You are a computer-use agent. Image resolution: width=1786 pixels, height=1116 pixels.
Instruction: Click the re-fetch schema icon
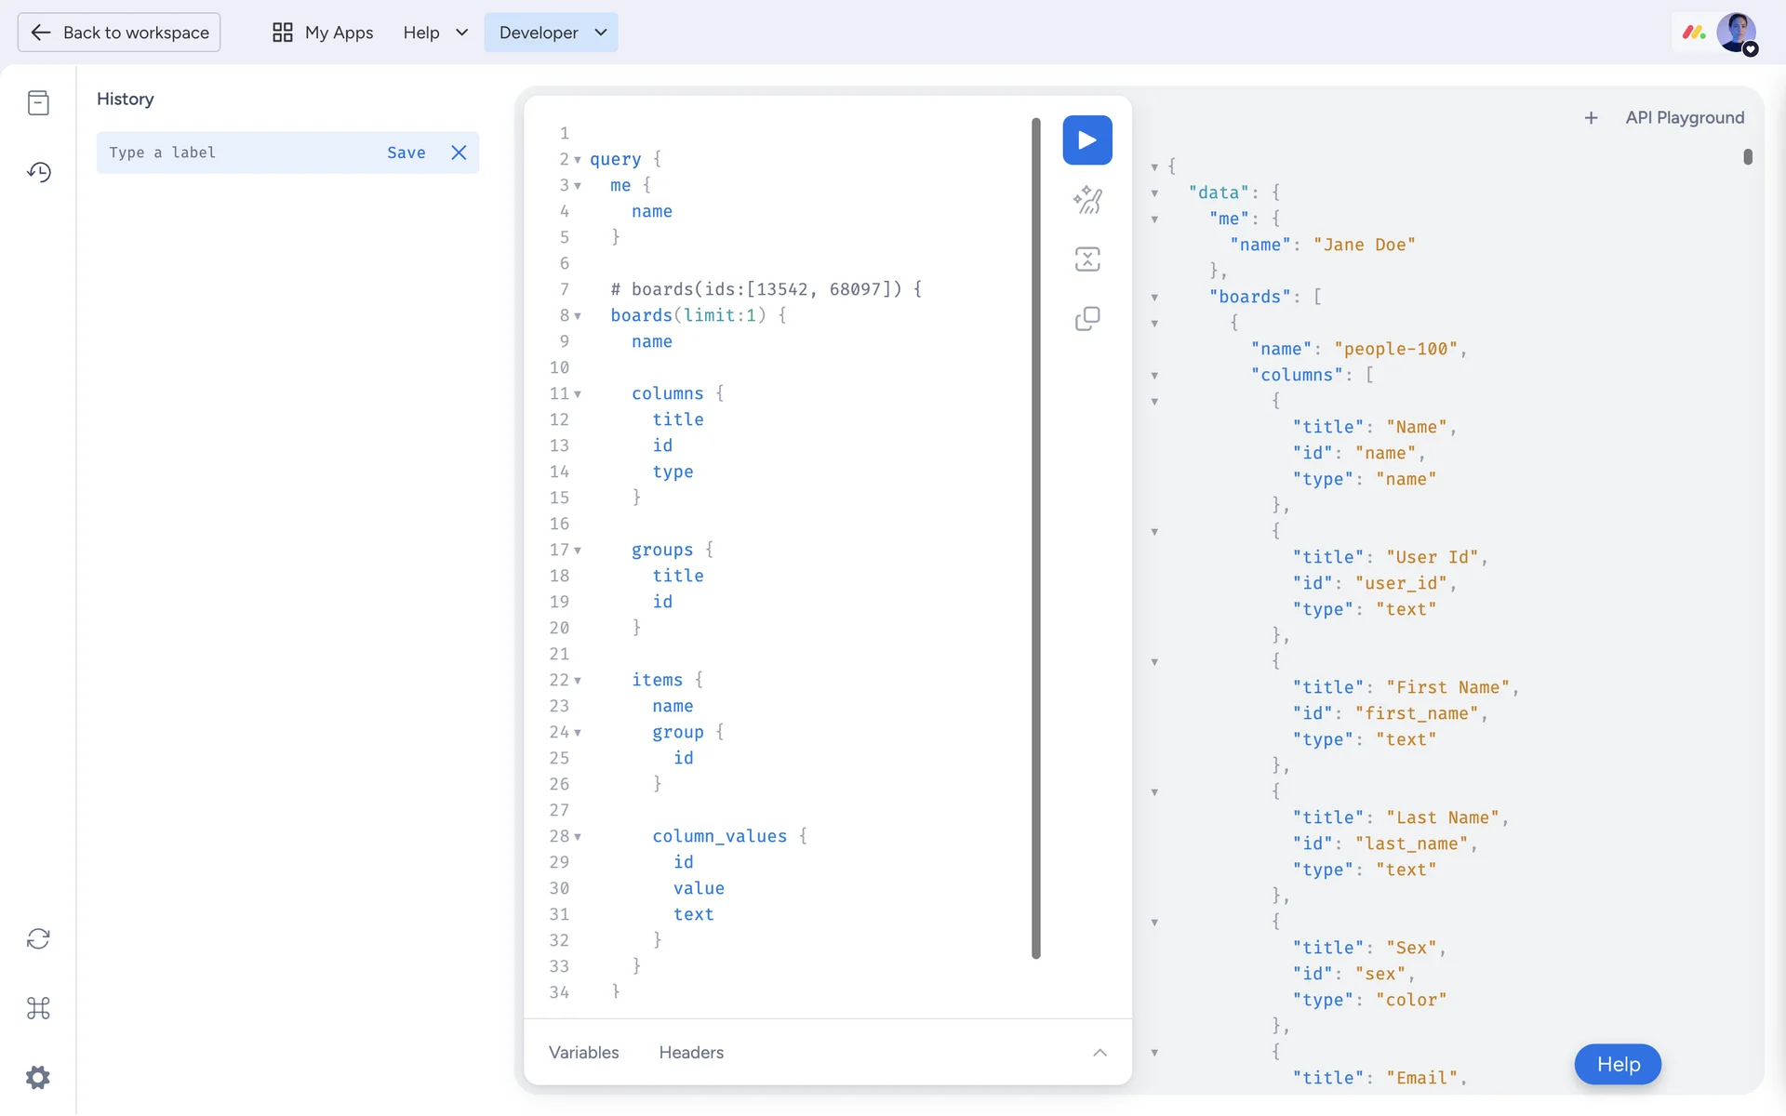[x=38, y=938]
